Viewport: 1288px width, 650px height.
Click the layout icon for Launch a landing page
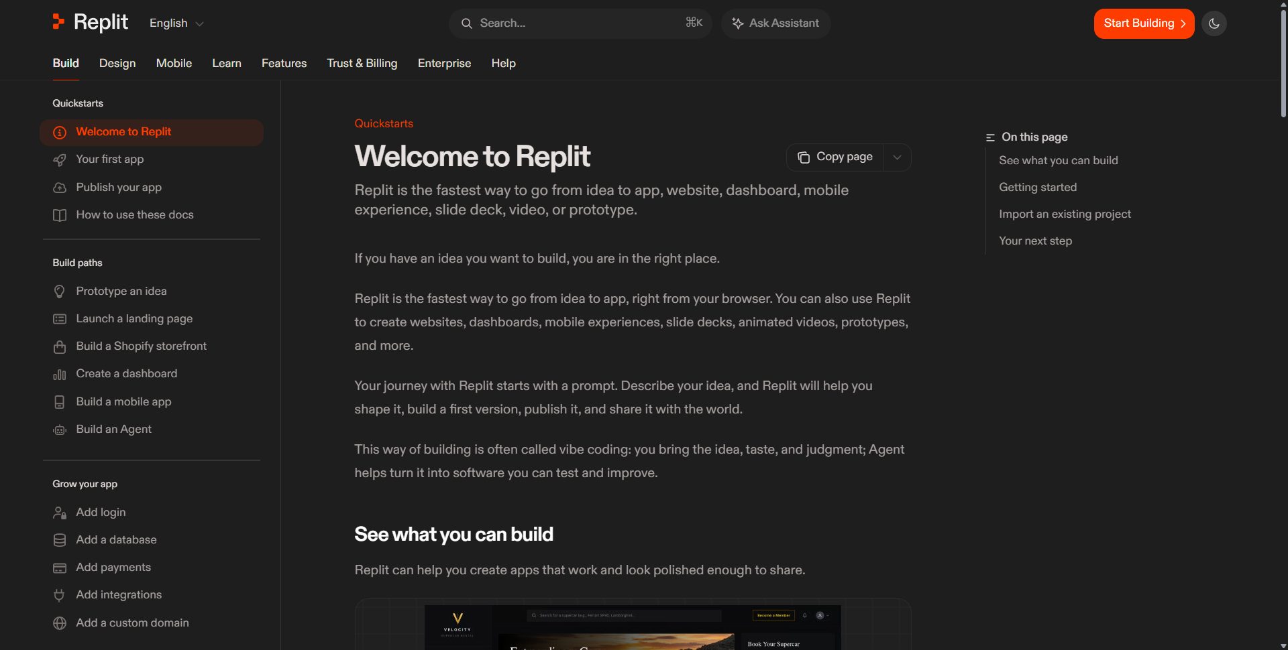point(60,319)
